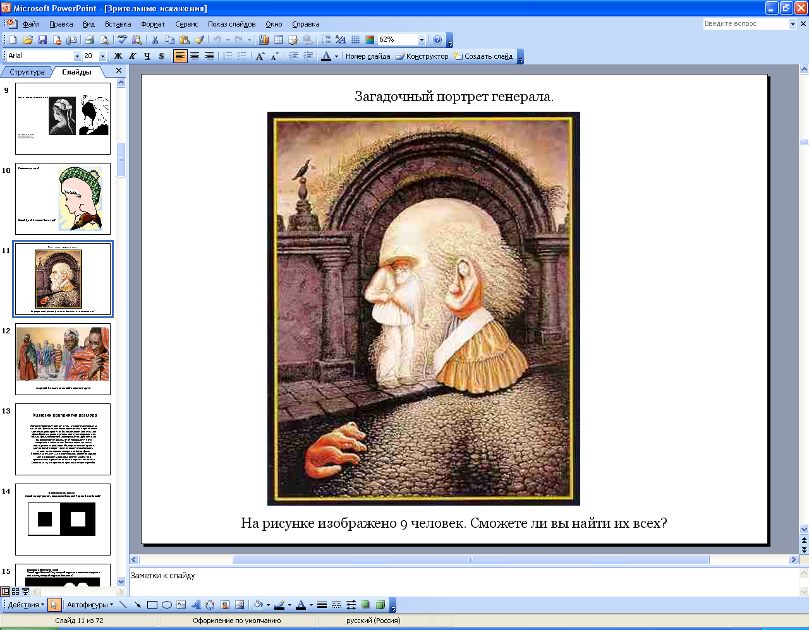Open the Действия drawing menu
This screenshot has width=809, height=630.
click(26, 605)
